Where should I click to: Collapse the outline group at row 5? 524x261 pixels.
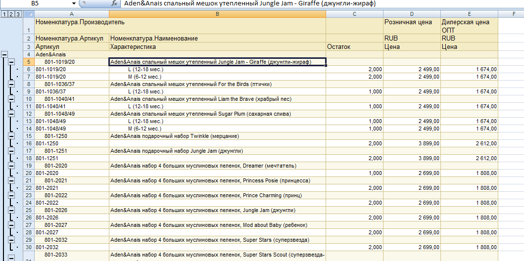pyautogui.click(x=11, y=62)
